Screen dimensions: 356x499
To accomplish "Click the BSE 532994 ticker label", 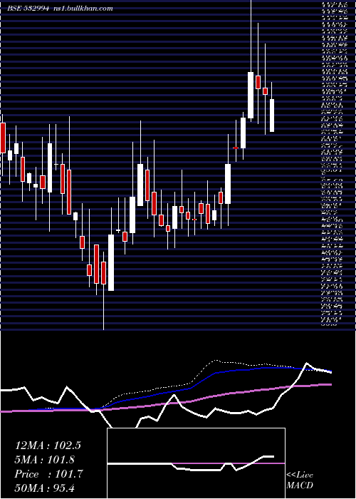I will pyautogui.click(x=28, y=9).
